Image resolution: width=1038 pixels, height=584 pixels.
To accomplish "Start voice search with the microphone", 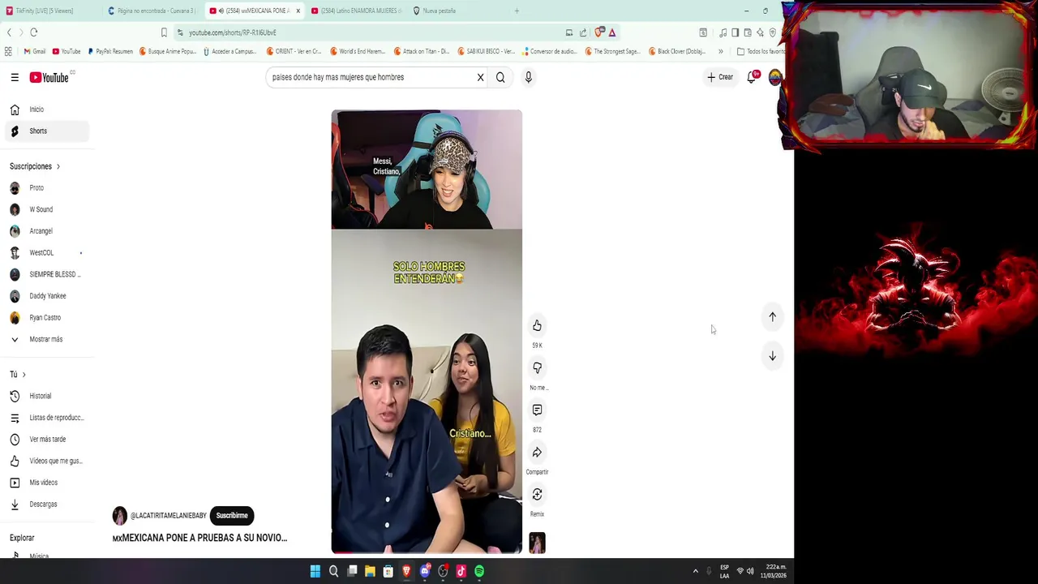I will click(x=528, y=77).
